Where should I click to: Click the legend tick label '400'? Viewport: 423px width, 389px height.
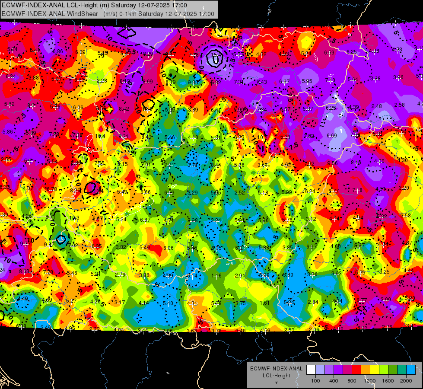tap(334, 381)
